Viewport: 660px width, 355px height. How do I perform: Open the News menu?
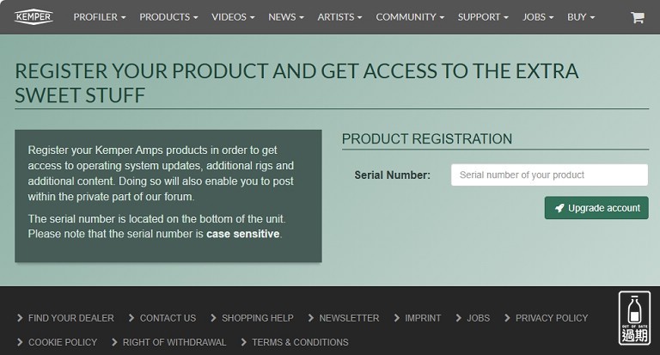click(286, 17)
